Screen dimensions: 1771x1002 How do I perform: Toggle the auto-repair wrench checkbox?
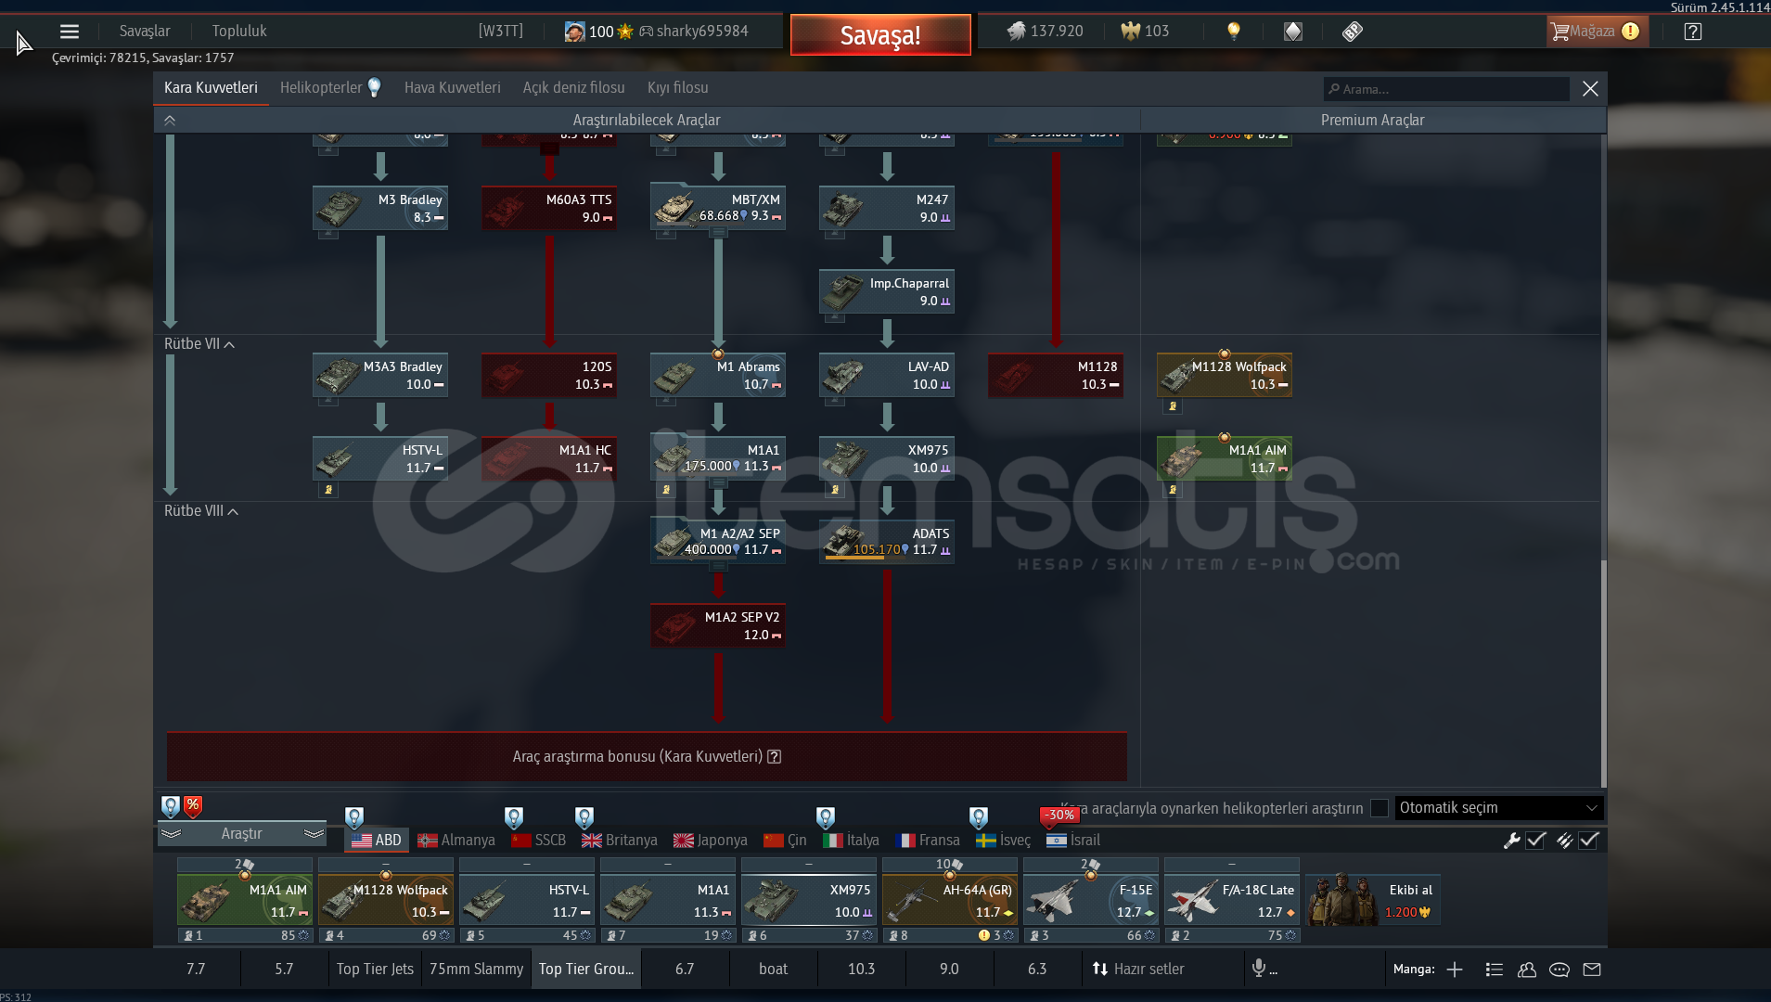[1536, 841]
